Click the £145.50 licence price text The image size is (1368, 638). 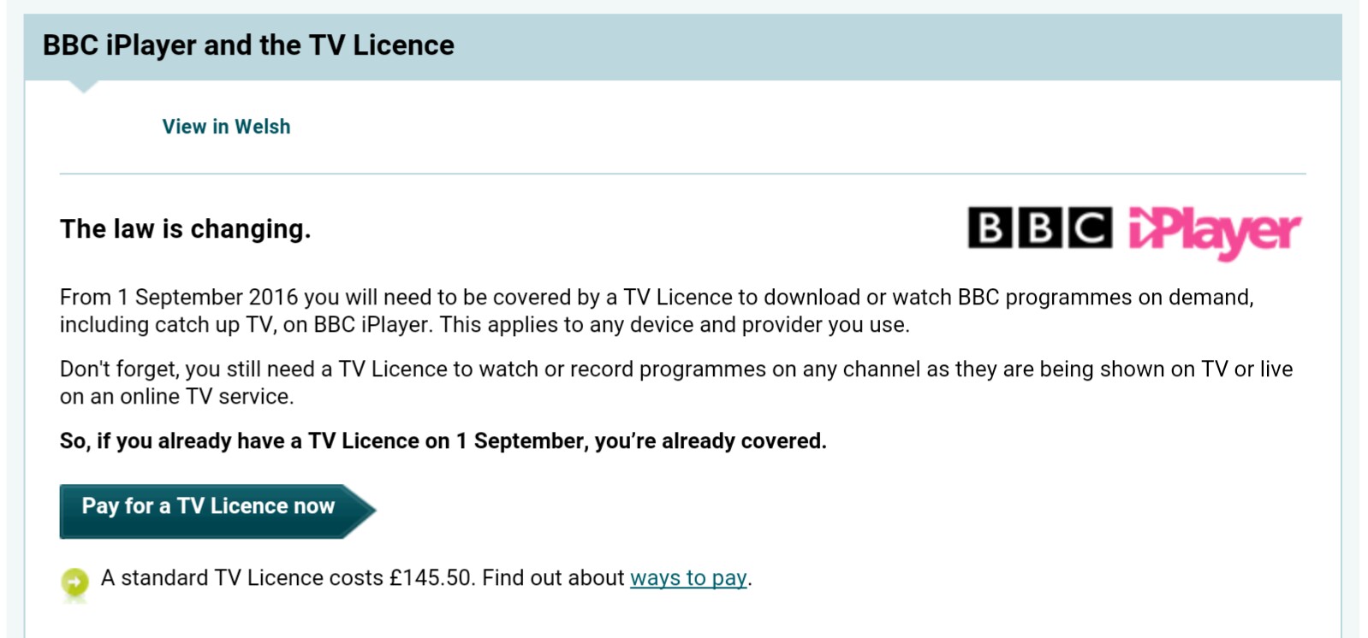pos(431,578)
